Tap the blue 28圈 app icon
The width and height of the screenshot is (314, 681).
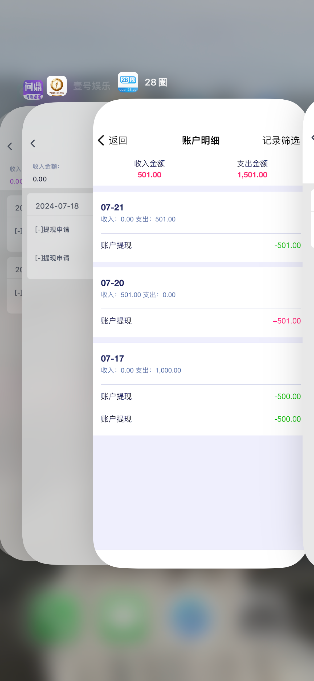[x=128, y=82]
